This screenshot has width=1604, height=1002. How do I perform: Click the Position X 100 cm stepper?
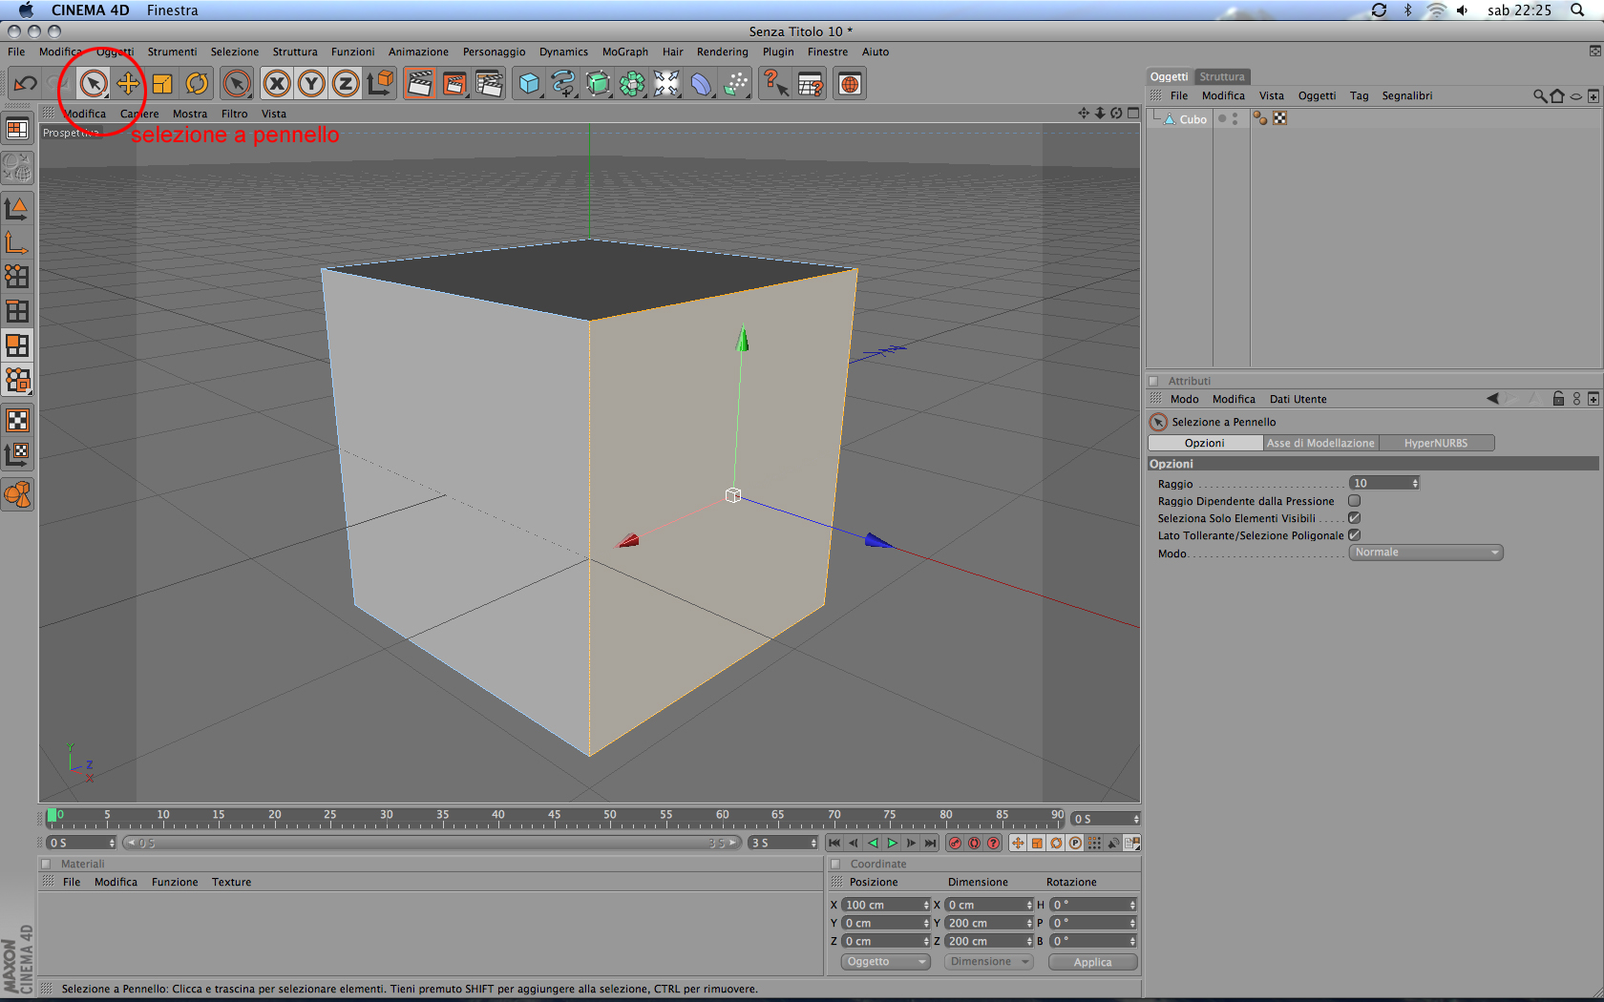[x=926, y=905]
